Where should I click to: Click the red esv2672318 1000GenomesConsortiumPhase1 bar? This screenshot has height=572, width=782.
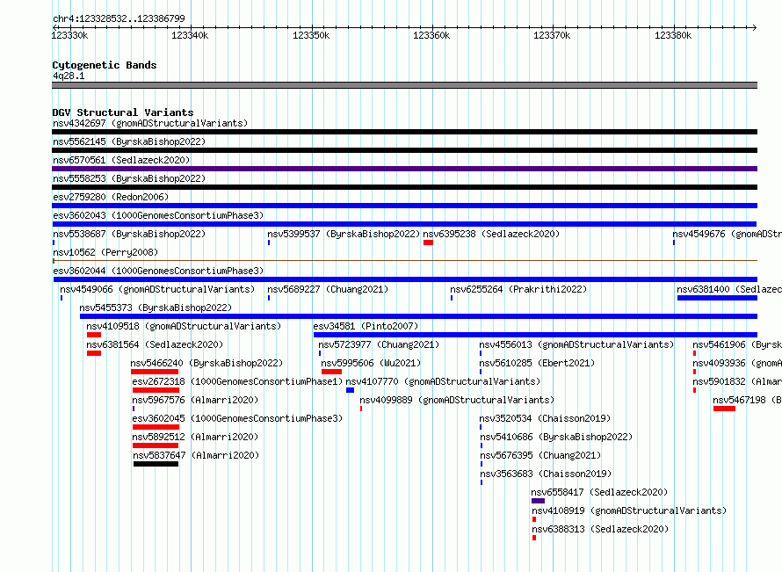[156, 390]
